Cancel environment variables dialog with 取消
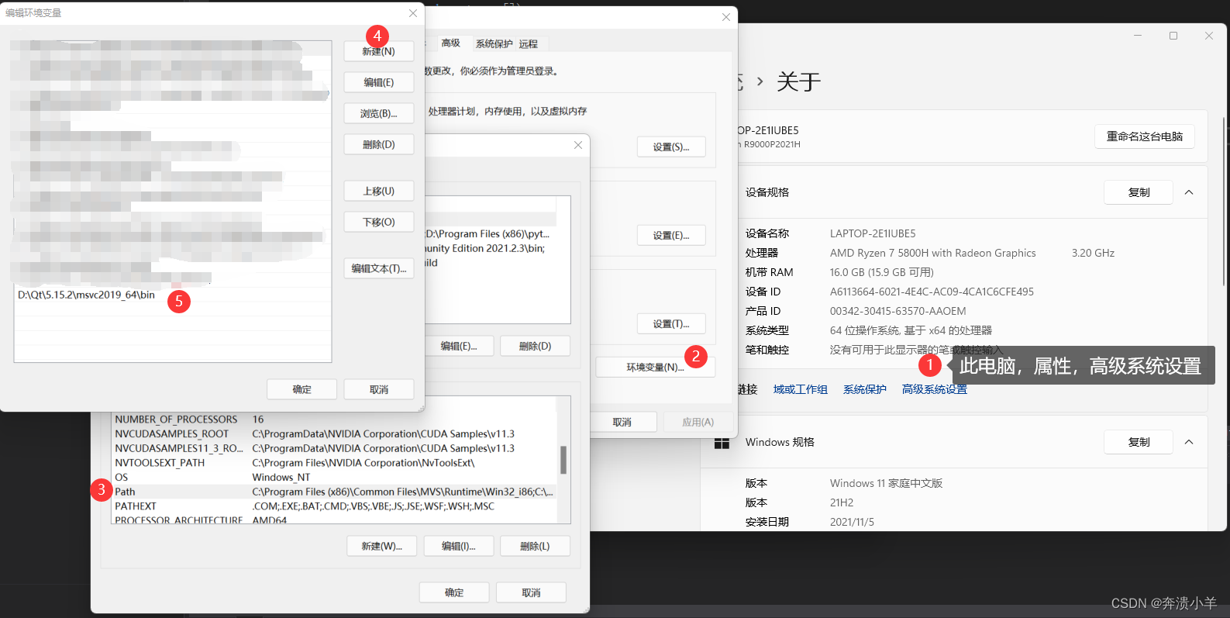Screen dimensions: 1230x618 pyautogui.click(x=531, y=592)
